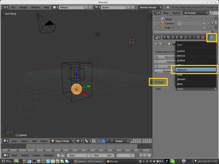Open the viewport shading dropdown
Screen dimensions: 219x164
[79, 141]
